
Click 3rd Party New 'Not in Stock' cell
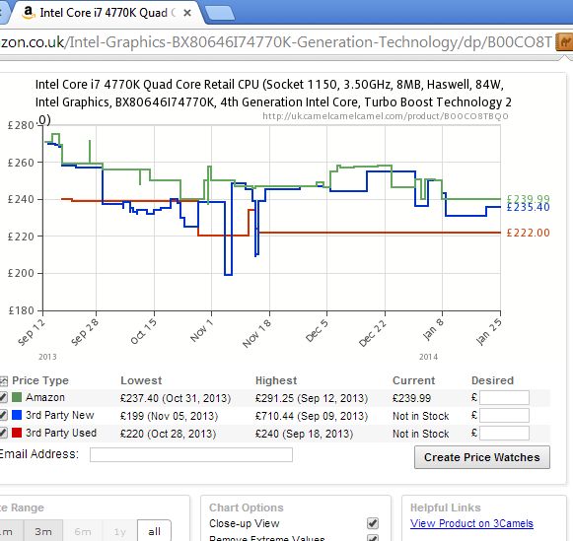pos(420,416)
